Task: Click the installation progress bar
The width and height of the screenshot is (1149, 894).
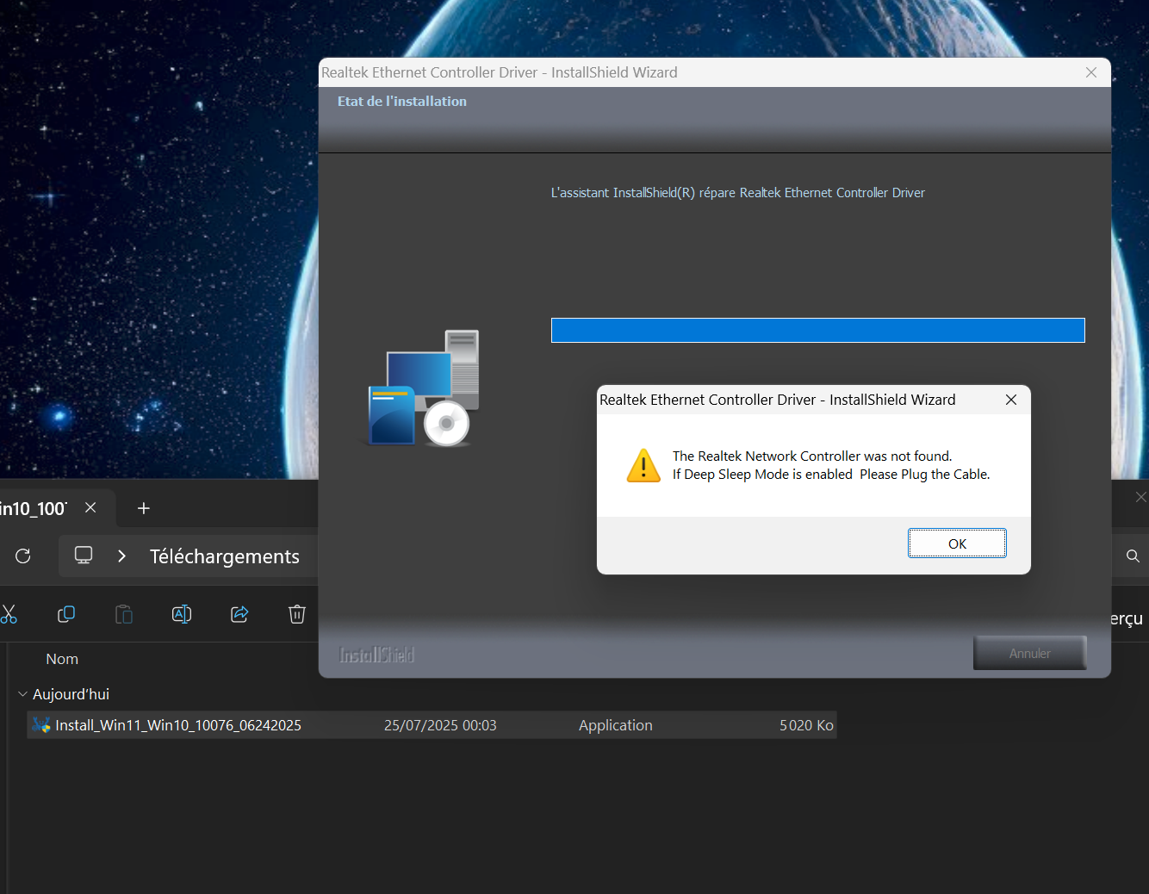Action: pos(818,331)
